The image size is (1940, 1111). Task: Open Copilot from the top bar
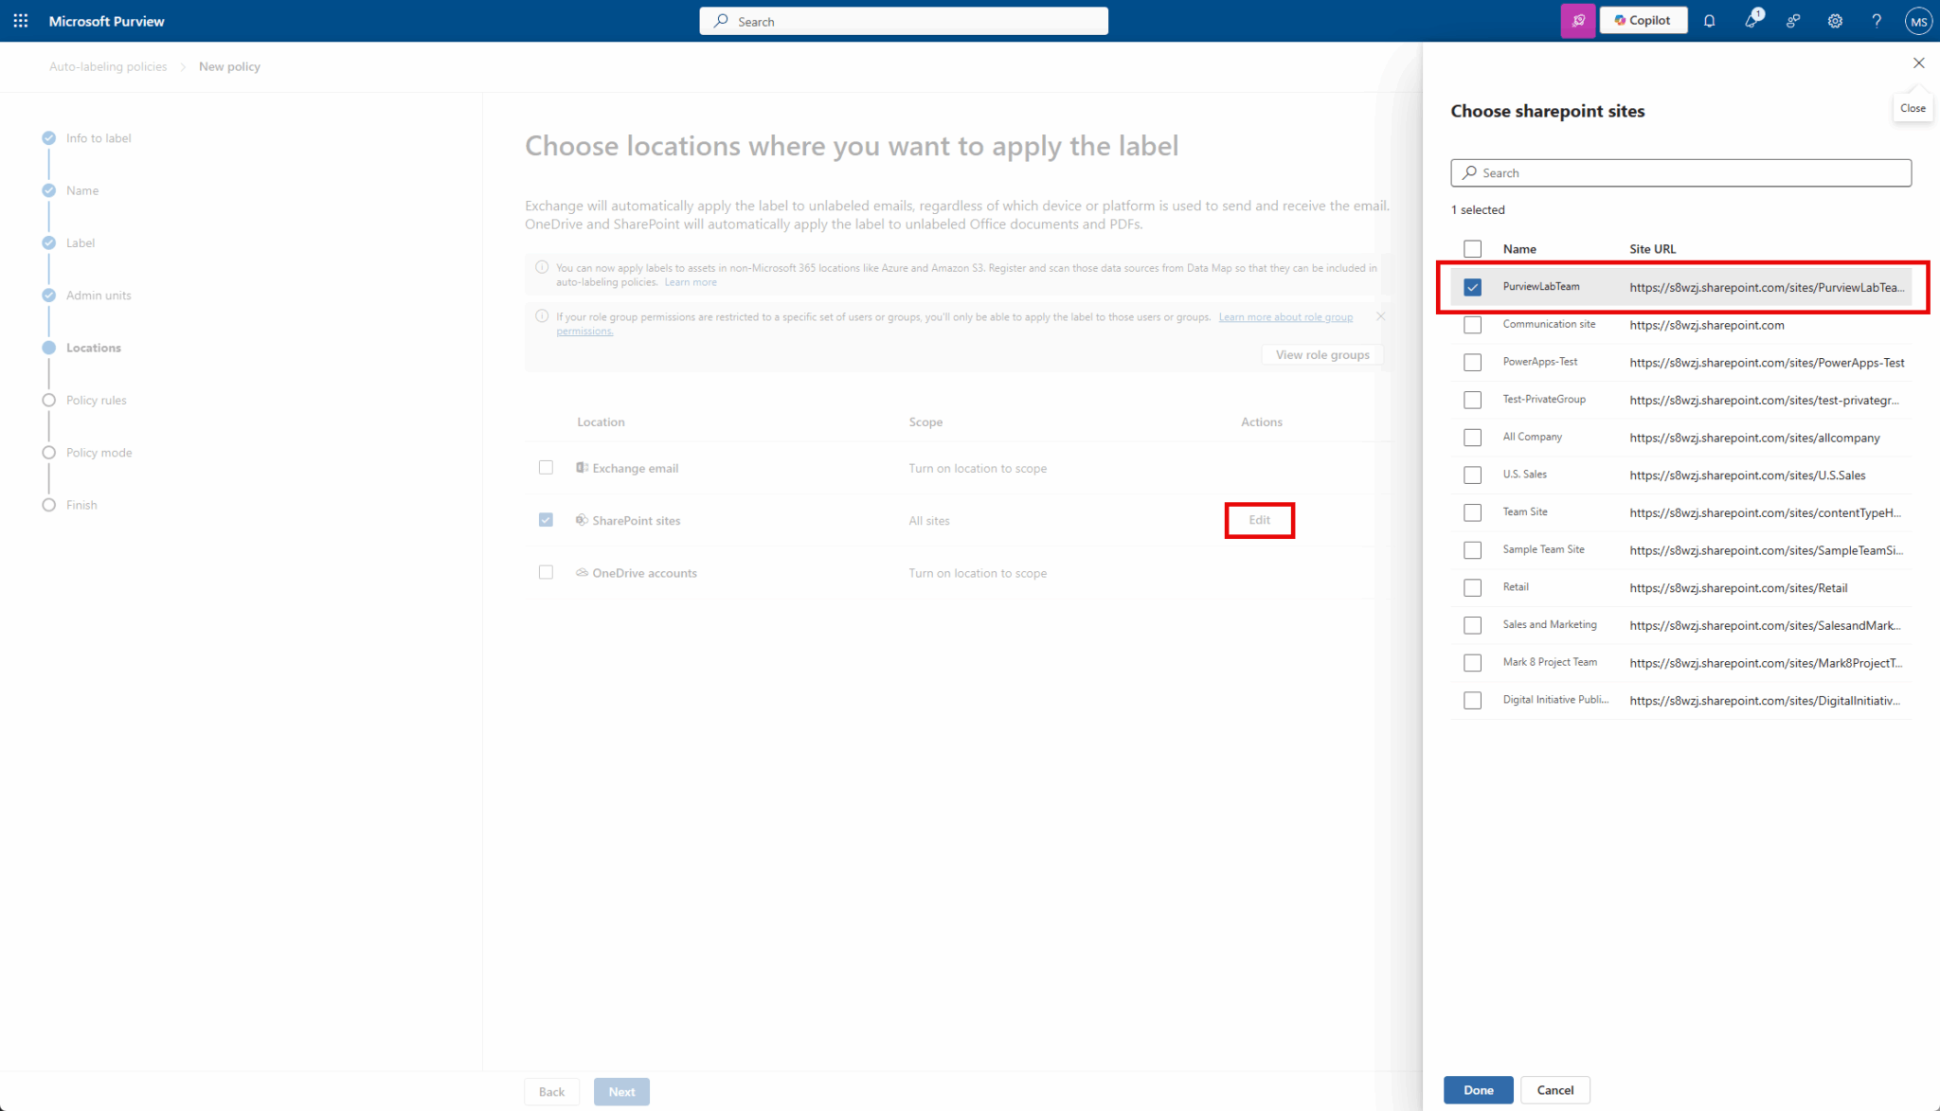1643,20
